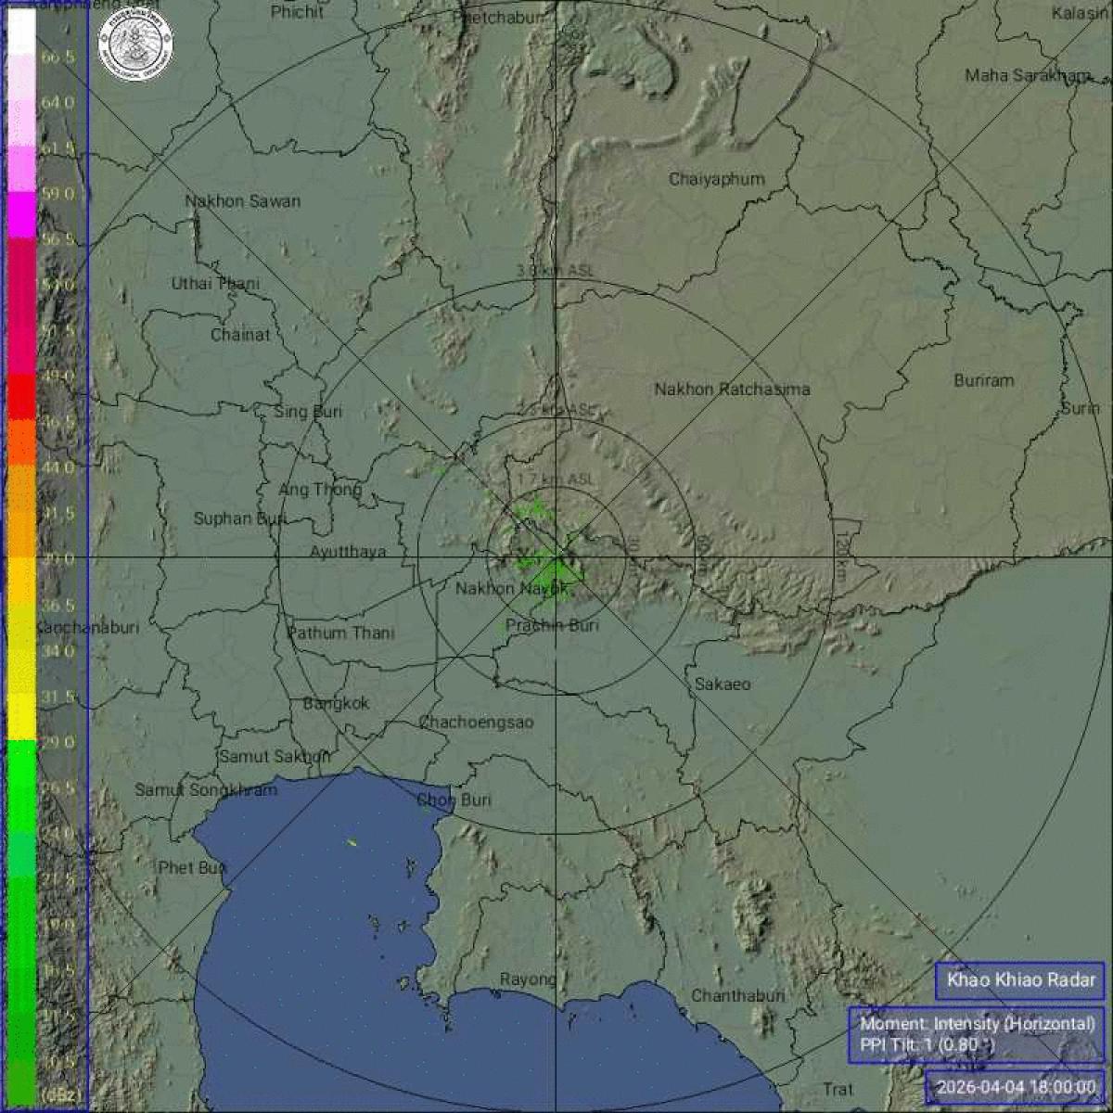Click the Chanthaburi province label
The image size is (1113, 1113).
tap(737, 996)
